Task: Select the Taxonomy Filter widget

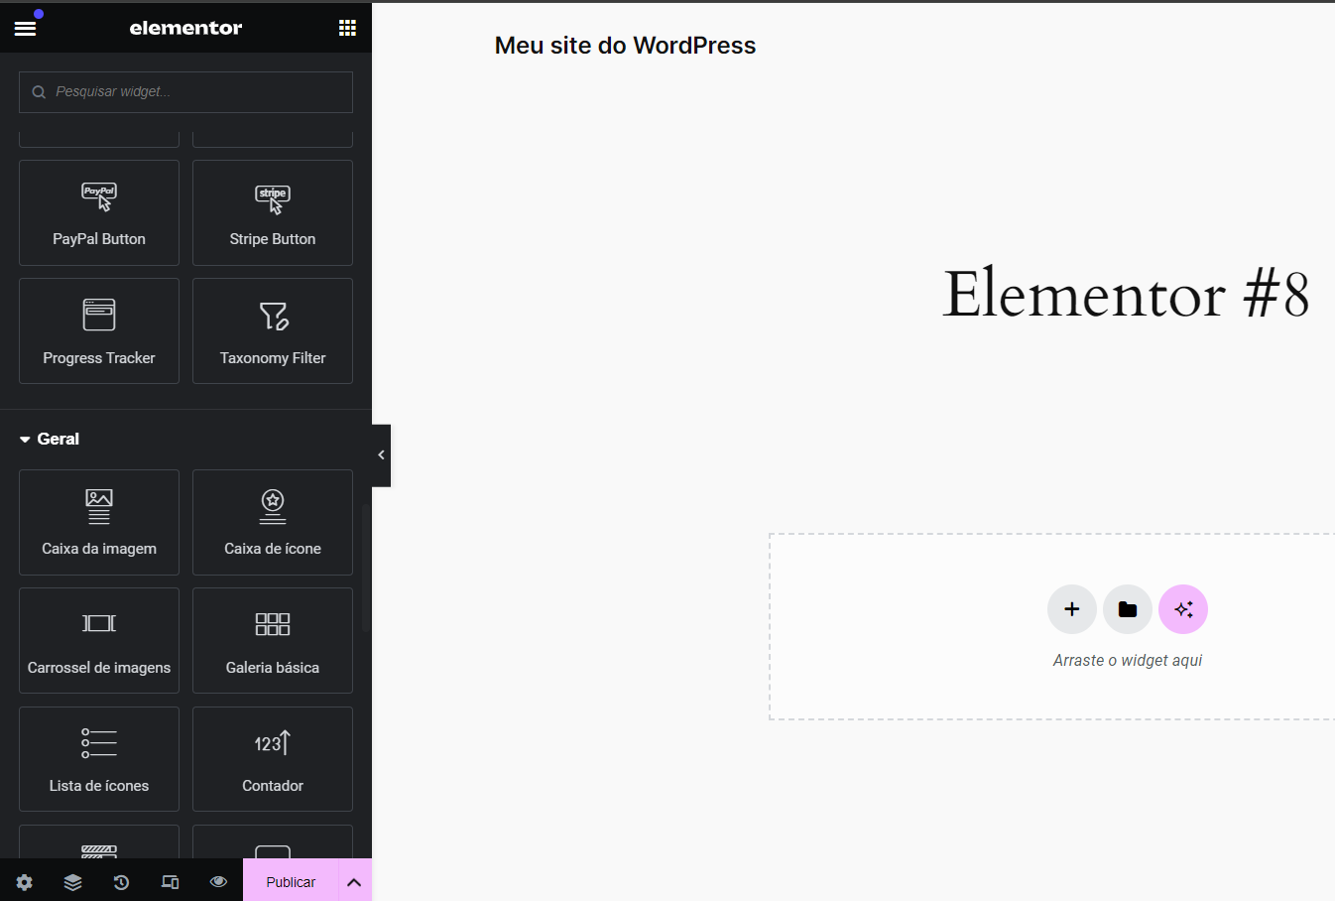Action: (273, 330)
